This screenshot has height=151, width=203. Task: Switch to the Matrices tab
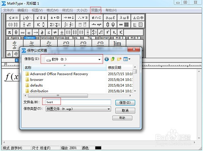click(60, 38)
